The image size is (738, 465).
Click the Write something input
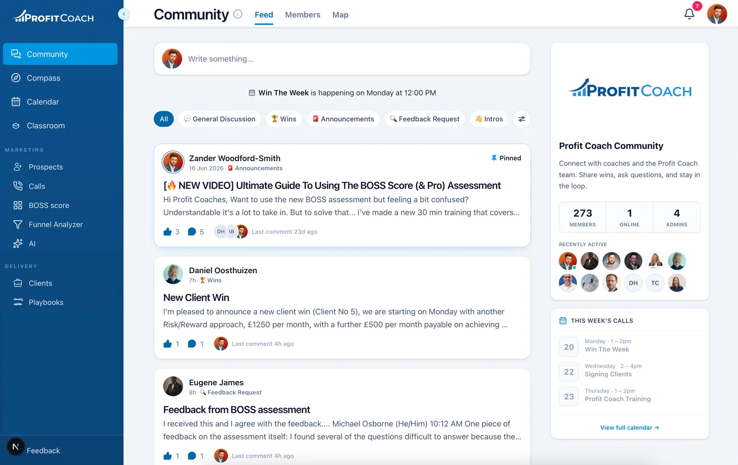tap(342, 59)
